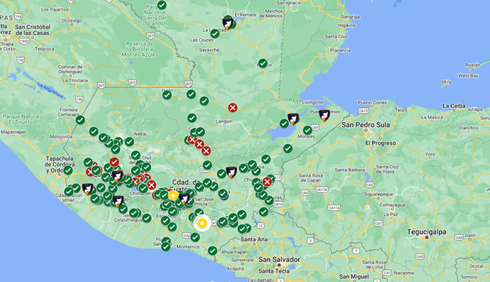490x282 pixels.
Task: Open the green check marker near Morales
Action: coord(307,130)
